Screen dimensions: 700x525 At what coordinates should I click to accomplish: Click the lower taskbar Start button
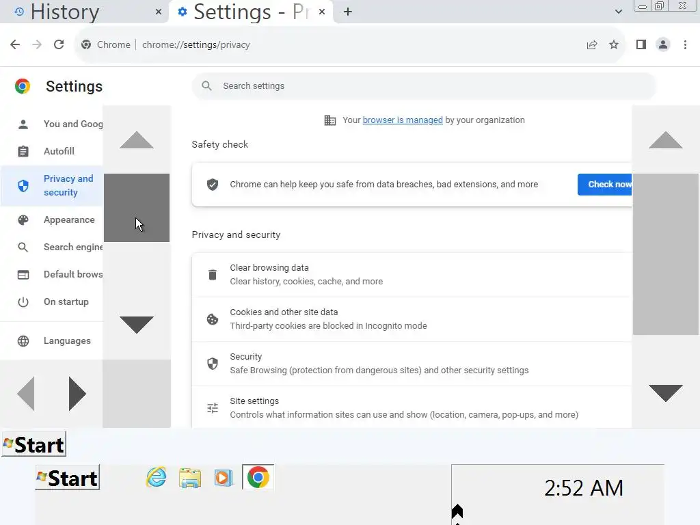[x=68, y=477]
